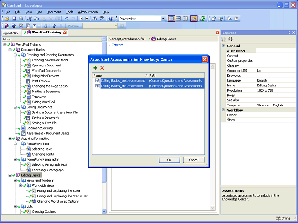Open the Link menu

39,12
